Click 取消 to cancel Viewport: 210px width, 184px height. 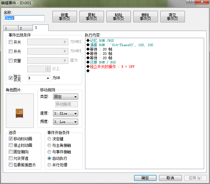[170, 178]
